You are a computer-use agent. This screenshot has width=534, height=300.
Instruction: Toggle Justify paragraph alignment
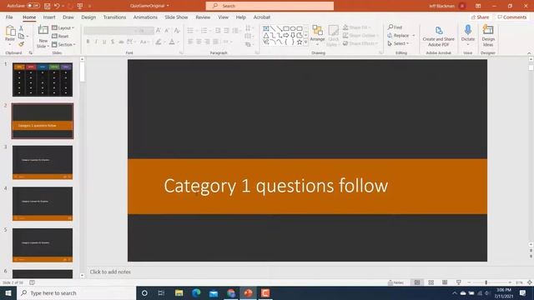tap(215, 42)
